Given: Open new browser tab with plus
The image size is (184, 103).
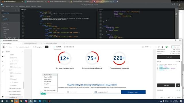Looking at the screenshot, I should coord(117,2).
